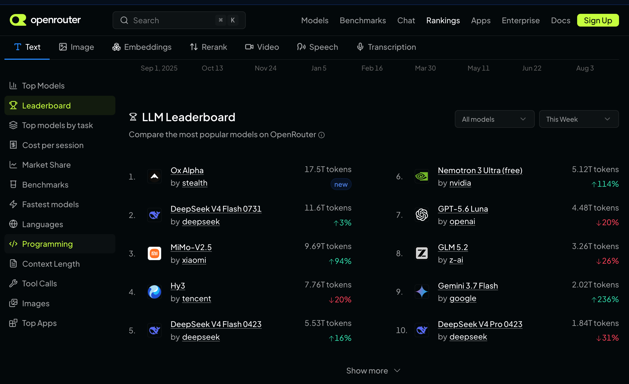The image size is (629, 384).
Task: Click the DeepSeek V4 Pro 0423 whale logo
Action: pos(422,330)
